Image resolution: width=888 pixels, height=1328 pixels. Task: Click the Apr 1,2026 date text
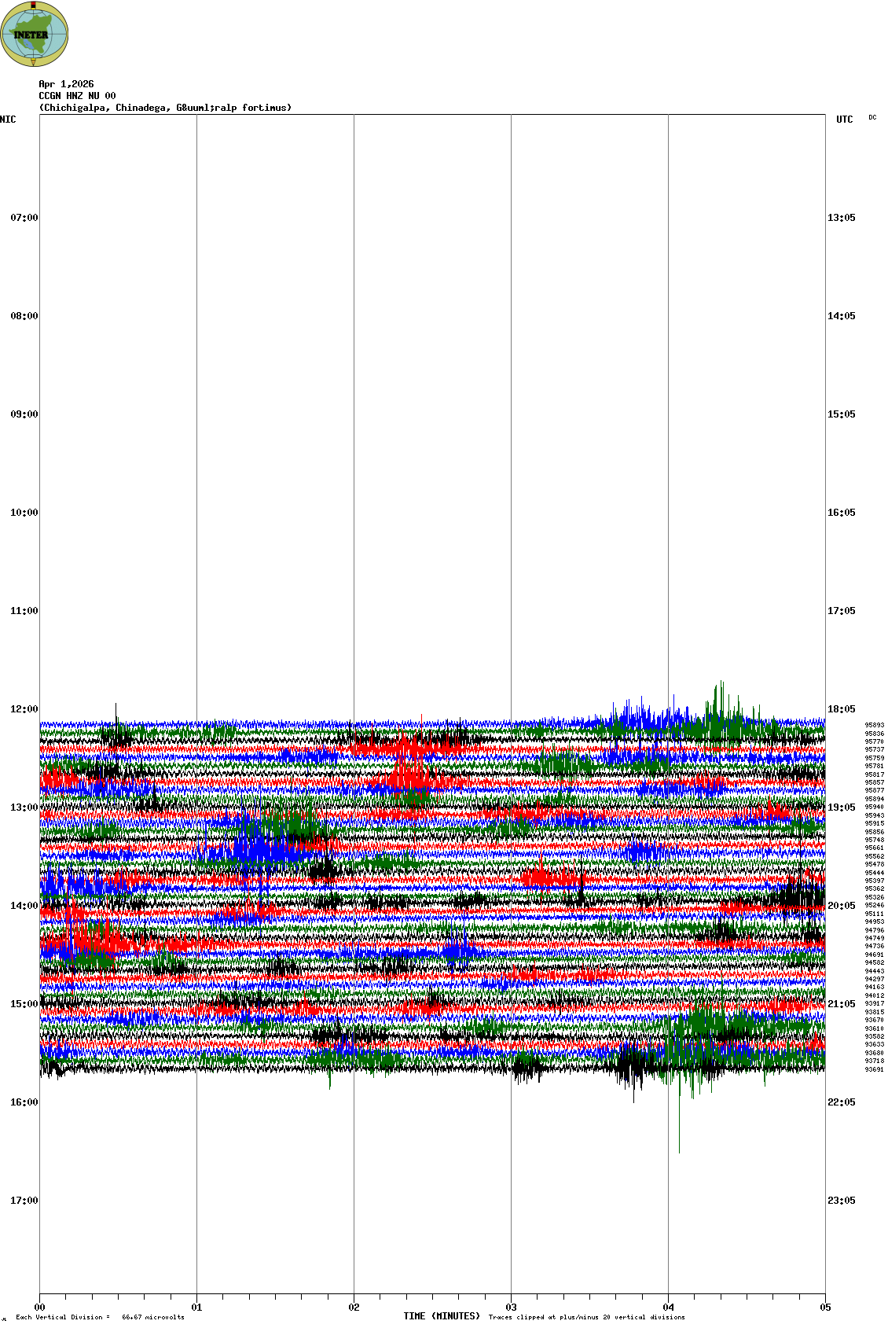pos(66,84)
